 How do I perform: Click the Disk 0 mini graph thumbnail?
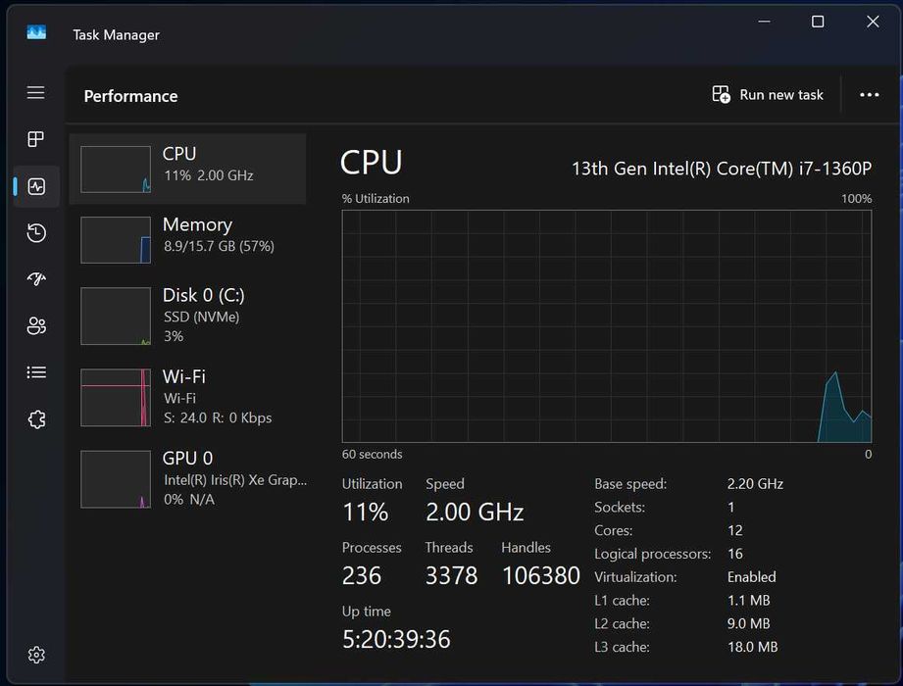click(x=116, y=316)
